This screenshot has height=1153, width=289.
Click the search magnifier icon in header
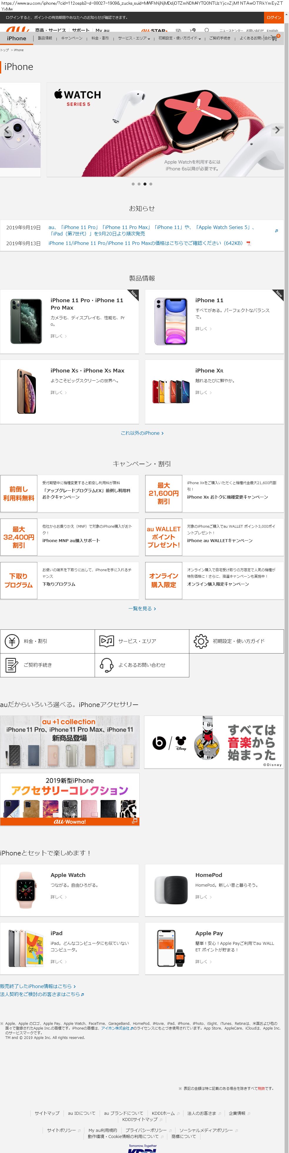207,31
